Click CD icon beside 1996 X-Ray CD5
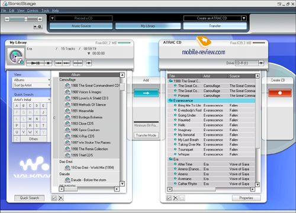The width and height of the screenshot is (296, 213). coord(67,136)
